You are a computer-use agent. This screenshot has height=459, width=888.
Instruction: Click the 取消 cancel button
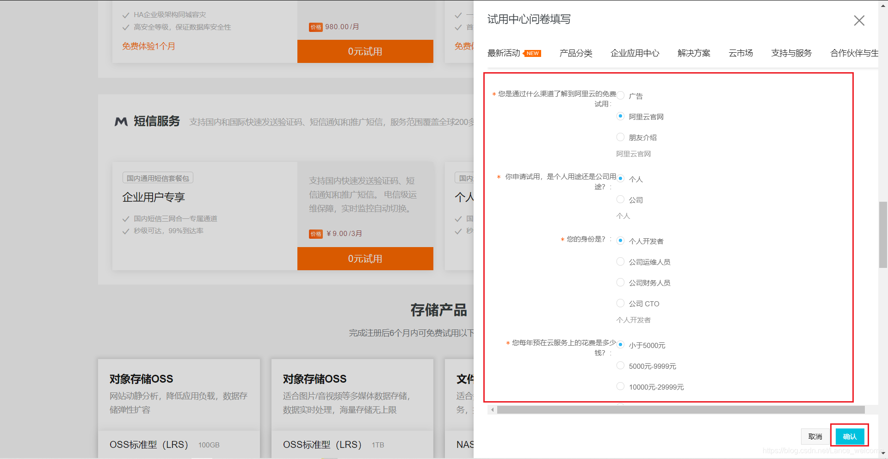tap(815, 436)
